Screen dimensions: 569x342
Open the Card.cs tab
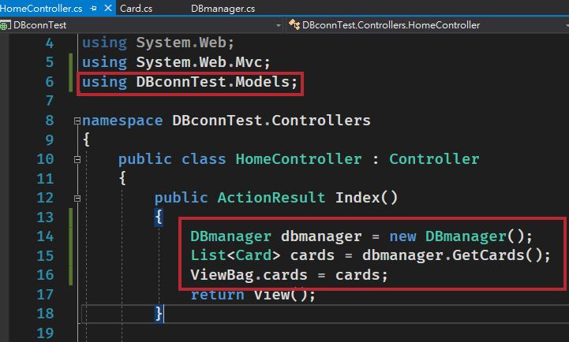[136, 9]
